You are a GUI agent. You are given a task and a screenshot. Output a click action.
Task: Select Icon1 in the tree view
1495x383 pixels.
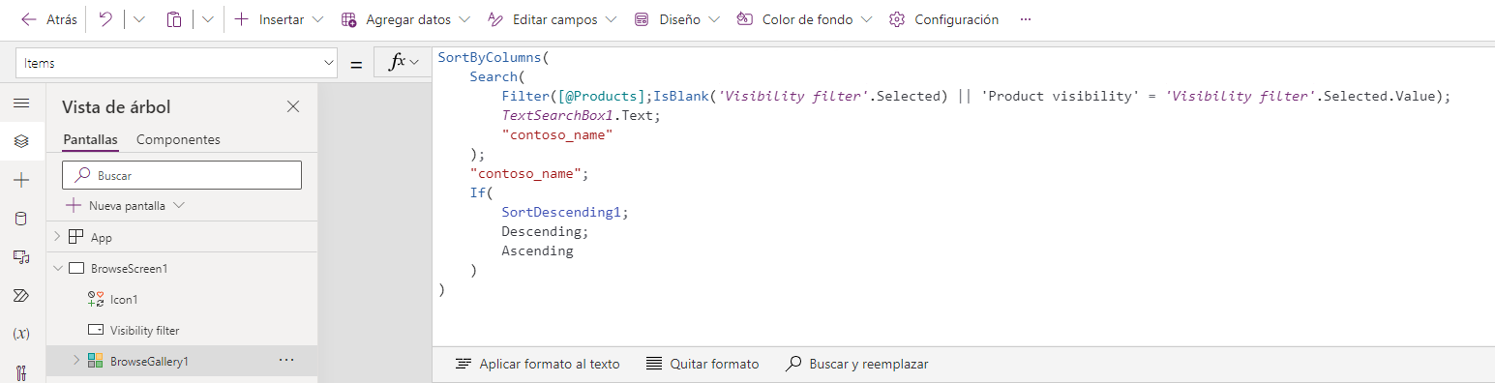[x=124, y=300]
